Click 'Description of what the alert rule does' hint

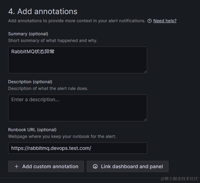click(x=48, y=89)
